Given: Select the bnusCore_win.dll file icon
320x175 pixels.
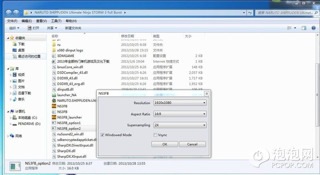Looking at the screenshot, I should [x=54, y=67].
